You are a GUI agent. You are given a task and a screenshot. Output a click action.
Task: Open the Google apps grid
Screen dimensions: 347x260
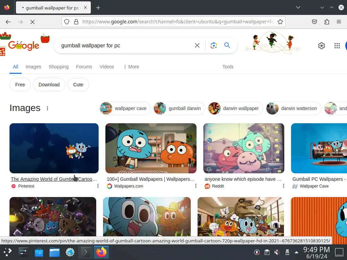coord(337,46)
